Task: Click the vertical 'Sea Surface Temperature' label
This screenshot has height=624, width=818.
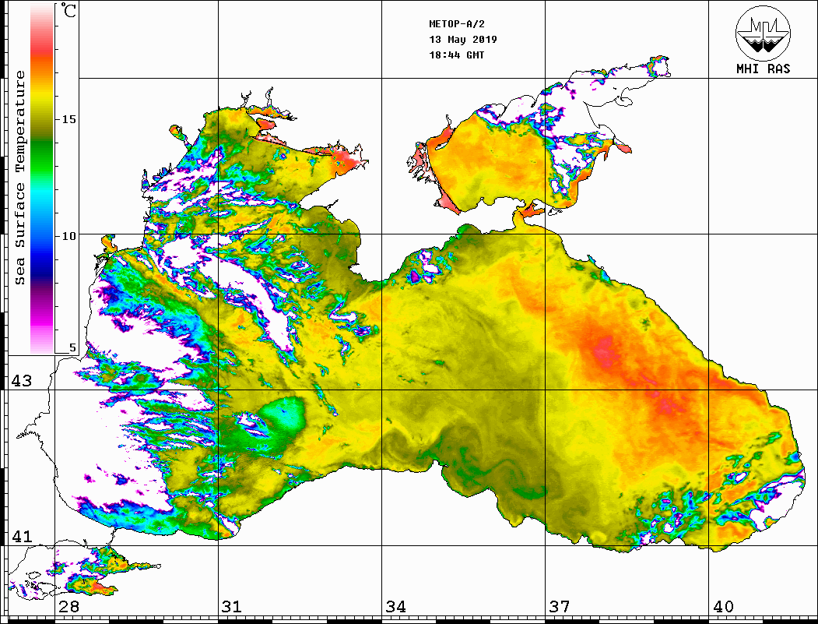Action: pos(20,178)
